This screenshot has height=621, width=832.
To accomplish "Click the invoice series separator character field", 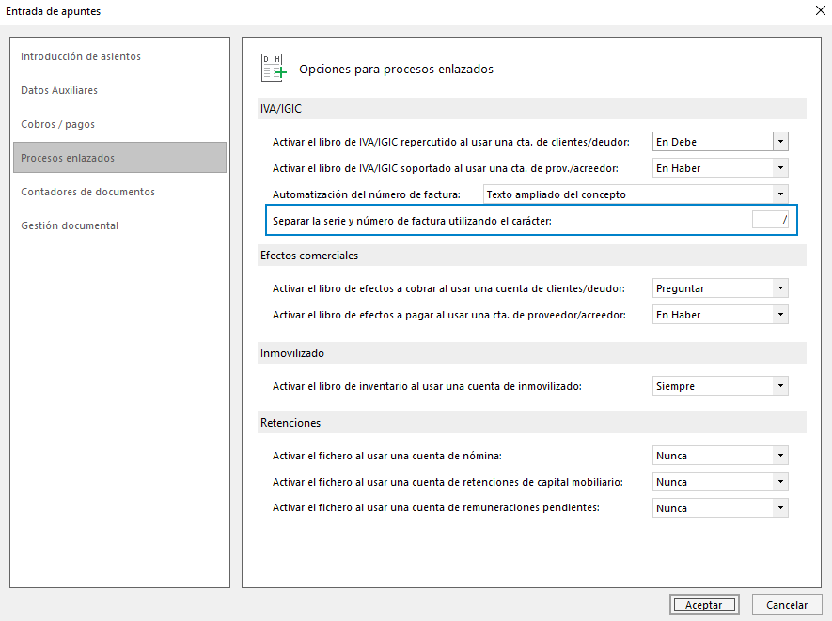I will [x=770, y=220].
